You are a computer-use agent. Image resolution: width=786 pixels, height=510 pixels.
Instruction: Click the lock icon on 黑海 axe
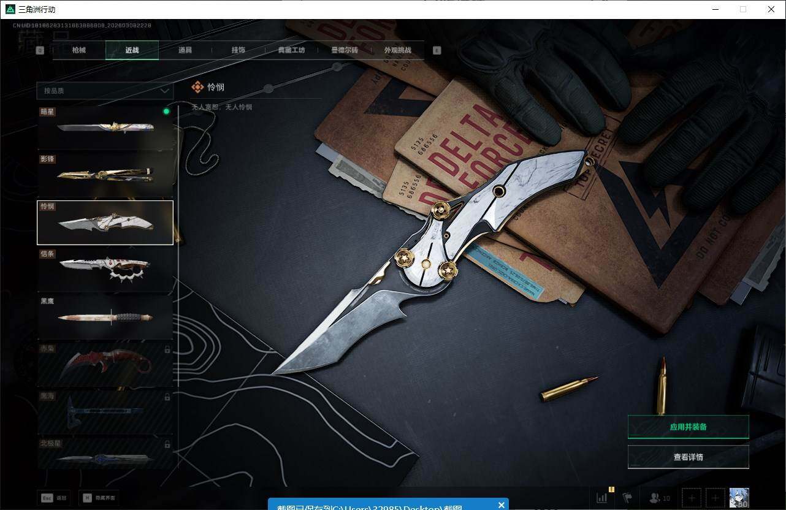click(x=167, y=397)
